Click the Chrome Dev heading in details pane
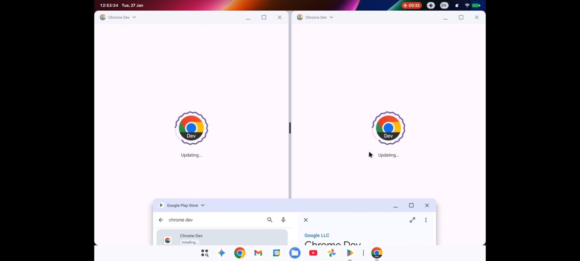The height and width of the screenshot is (261, 580). (332, 243)
